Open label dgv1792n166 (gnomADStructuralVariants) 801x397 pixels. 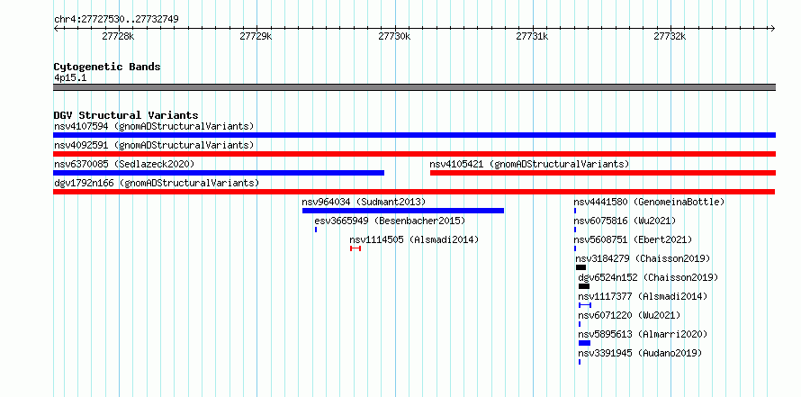[x=157, y=183]
